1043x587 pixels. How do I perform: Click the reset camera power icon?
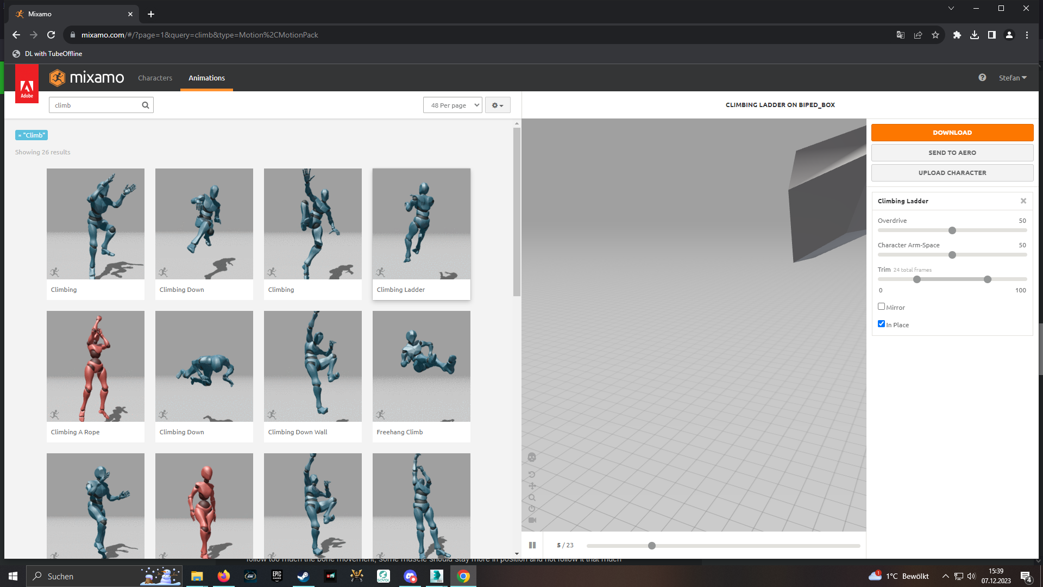click(532, 509)
